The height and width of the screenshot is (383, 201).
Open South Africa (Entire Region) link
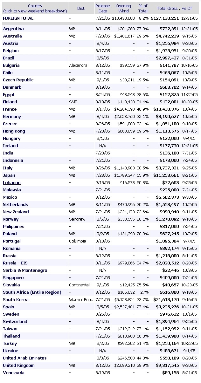click(x=32, y=292)
